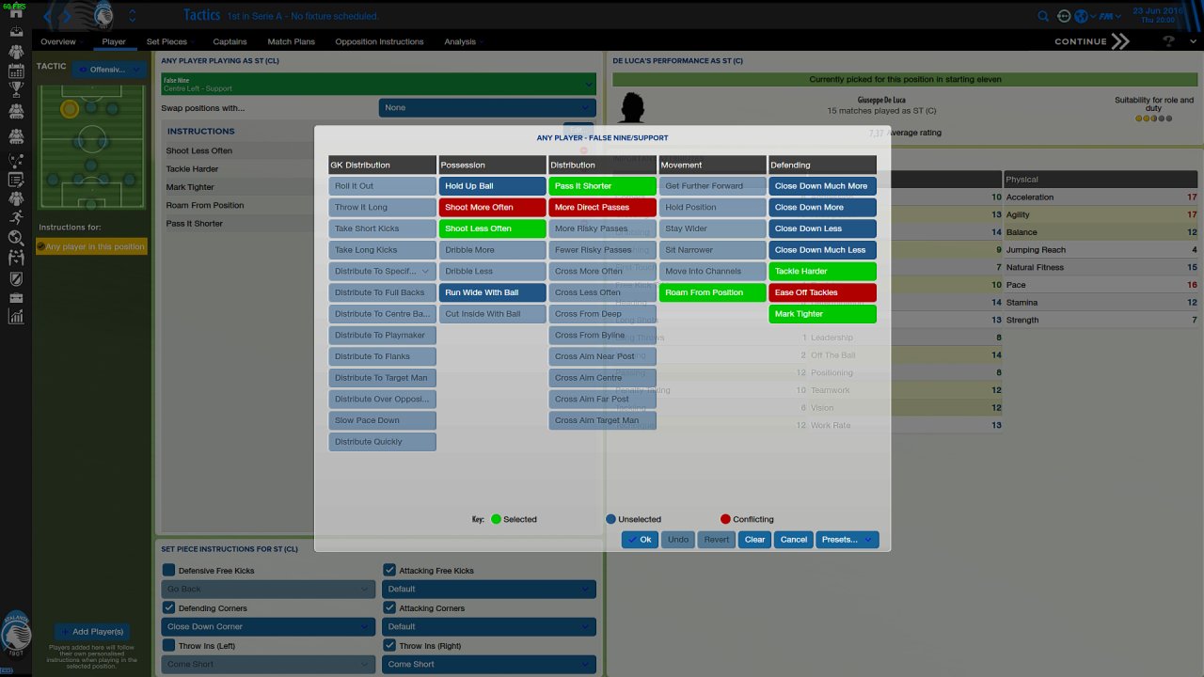This screenshot has height=677, width=1204.
Task: Select the Ease Off Tackles conflicting instruction
Action: tap(822, 292)
